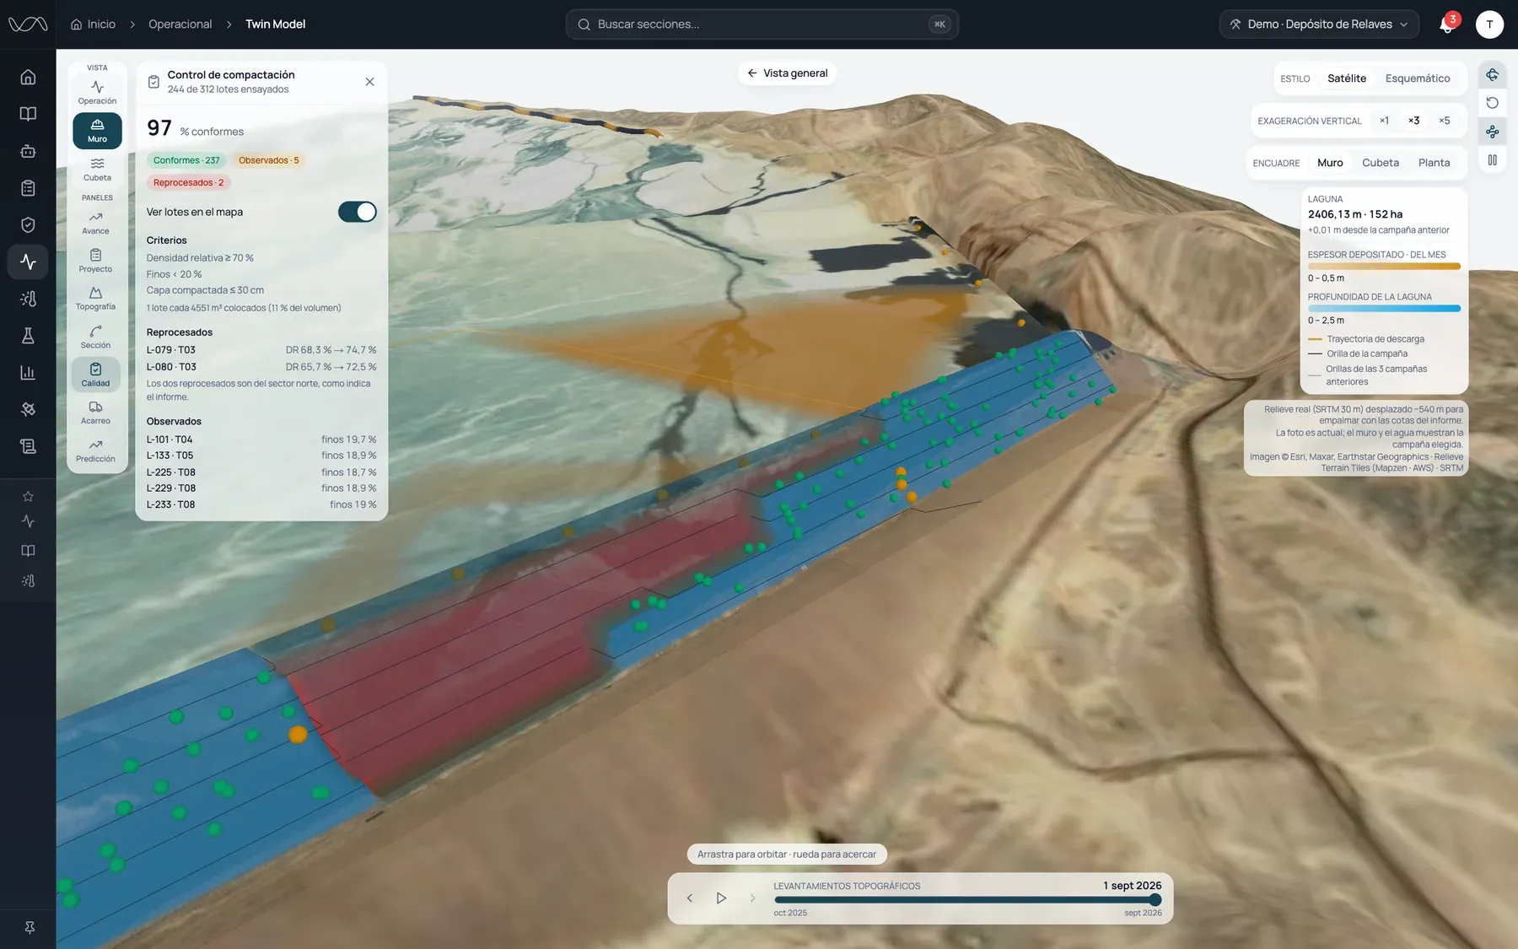
Task: Toggle Ver lotes en el mapa switch
Action: (x=358, y=212)
